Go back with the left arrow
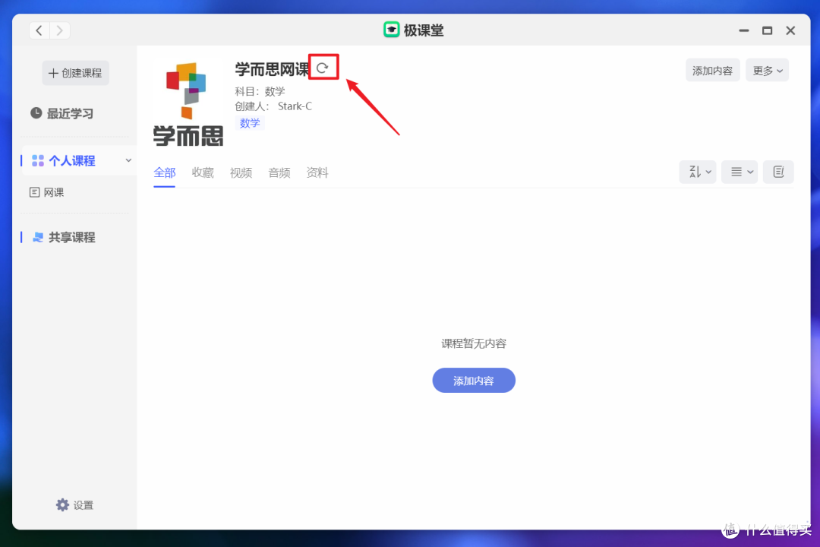Viewport: 820px width, 547px height. coord(39,30)
